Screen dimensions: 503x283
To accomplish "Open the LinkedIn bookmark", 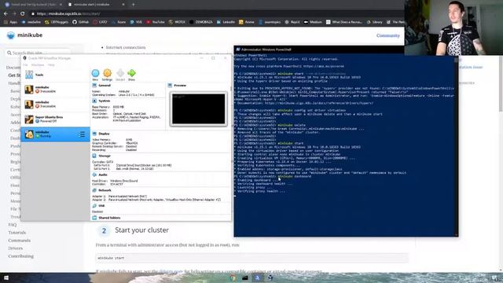I will [x=226, y=22].
